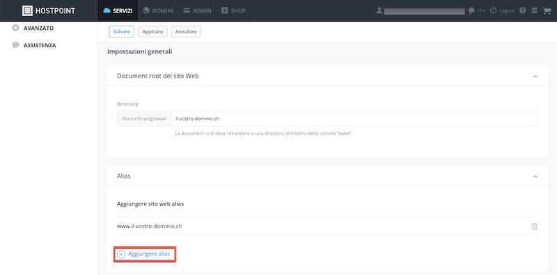Open the shopping cart icon
Viewport: 557px width, 275px height.
[x=547, y=10]
